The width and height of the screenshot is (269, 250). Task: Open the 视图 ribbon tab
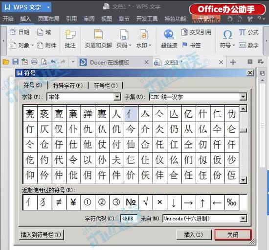coord(107,19)
